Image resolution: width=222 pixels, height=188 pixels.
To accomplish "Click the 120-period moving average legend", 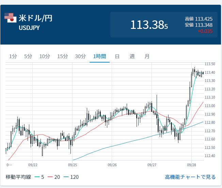I will (71, 177).
